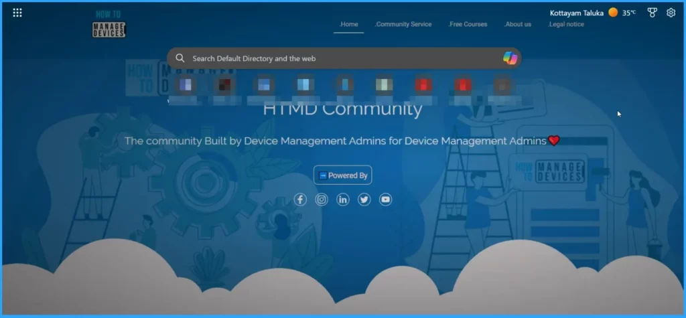The height and width of the screenshot is (318, 686).
Task: Click How To Manage Devices logo near the Home menu
Action: (x=109, y=24)
